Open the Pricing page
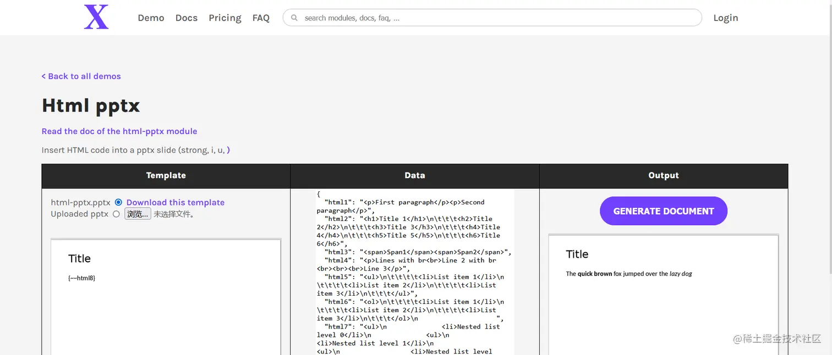The height and width of the screenshot is (355, 832). pos(225,18)
